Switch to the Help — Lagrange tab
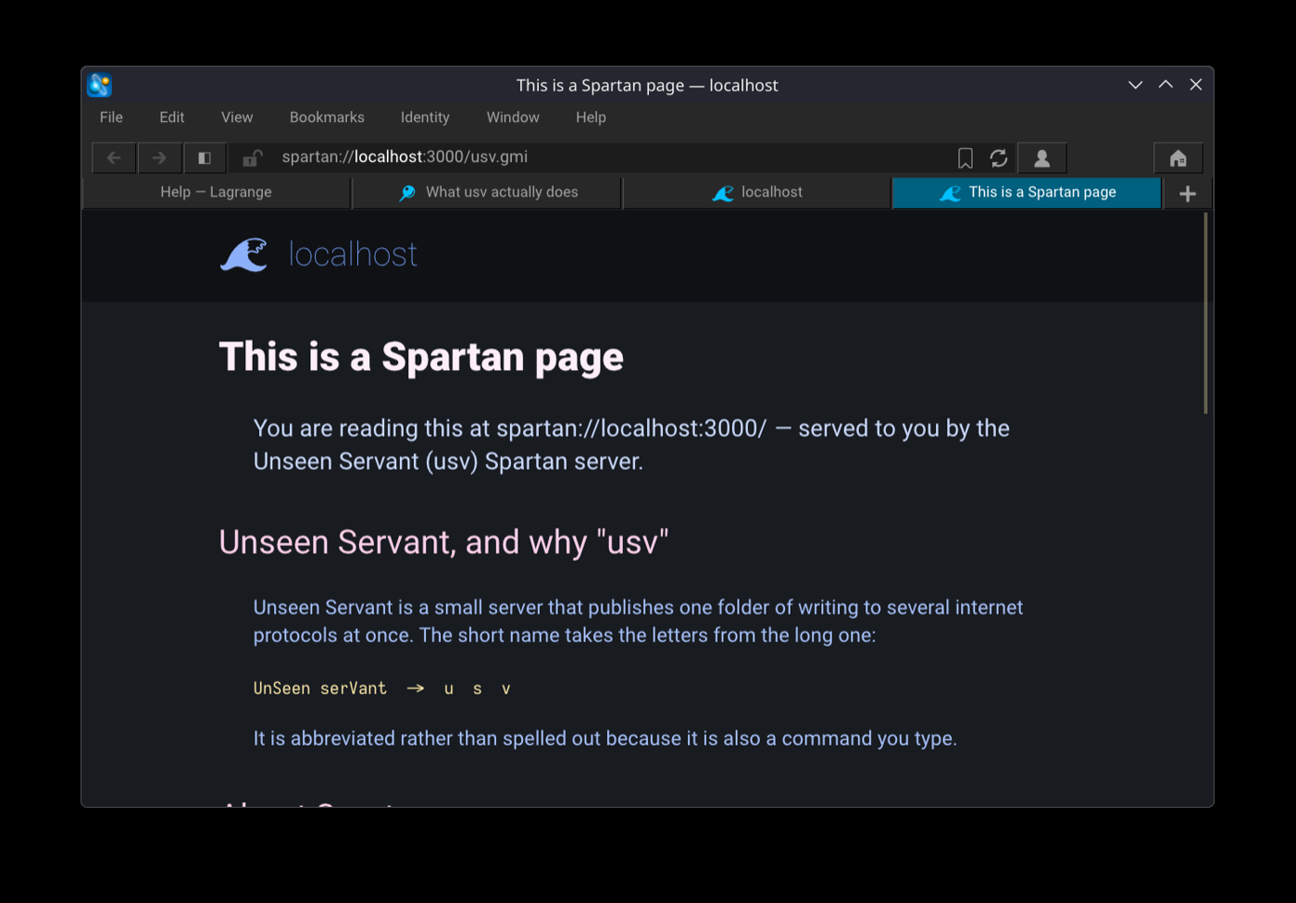The image size is (1296, 903). [x=217, y=192]
